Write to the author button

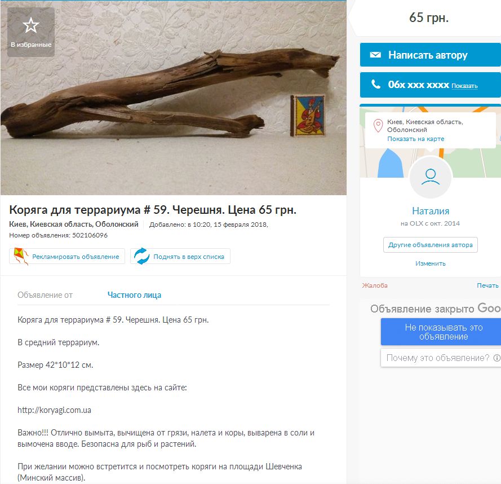(x=430, y=55)
